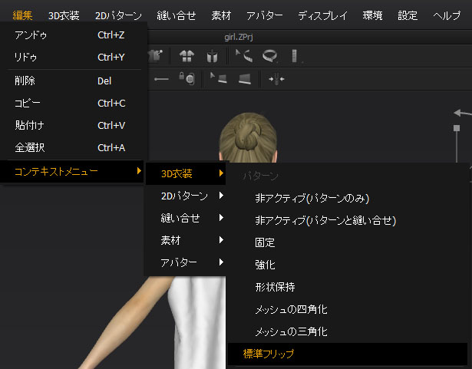Expand 素材 in the context submenu

coord(186,240)
